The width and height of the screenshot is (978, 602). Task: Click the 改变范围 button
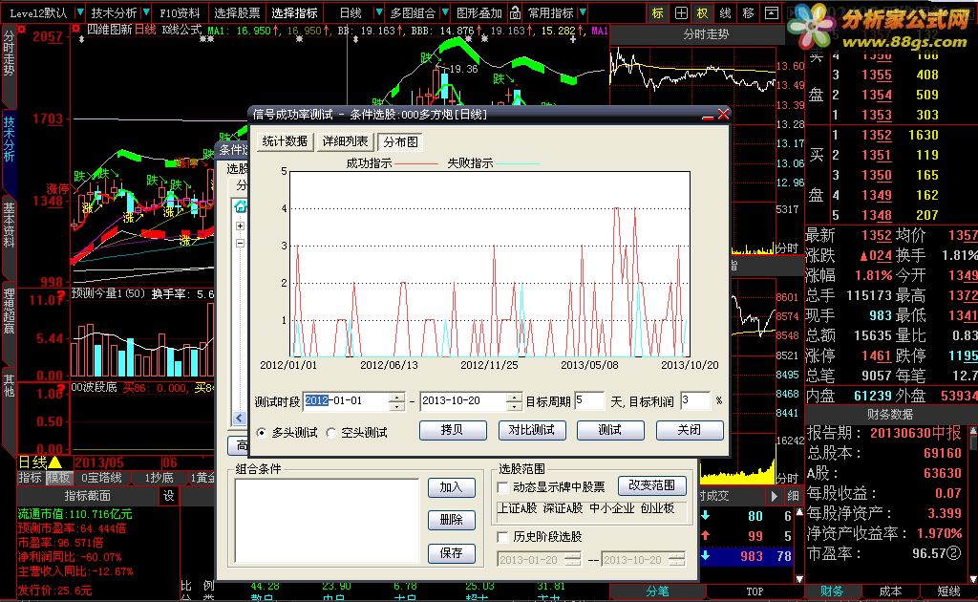pyautogui.click(x=651, y=485)
